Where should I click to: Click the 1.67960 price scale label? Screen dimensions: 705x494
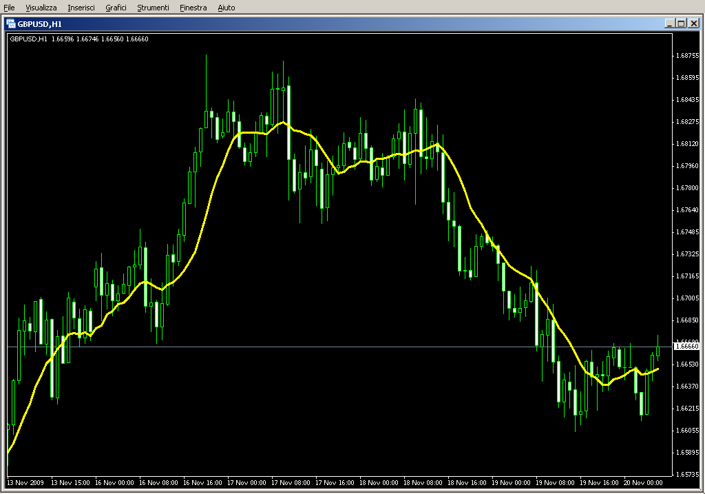click(688, 166)
